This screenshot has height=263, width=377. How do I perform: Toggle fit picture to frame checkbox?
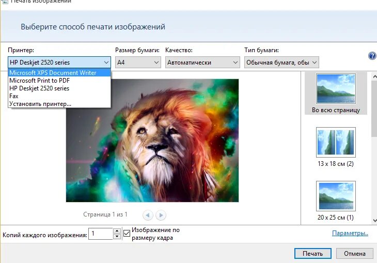(127, 233)
